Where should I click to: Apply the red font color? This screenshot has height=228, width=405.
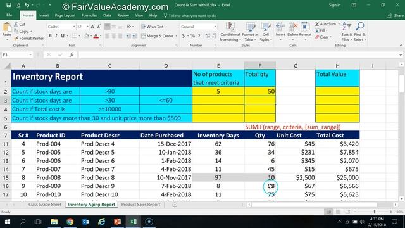[96, 35]
